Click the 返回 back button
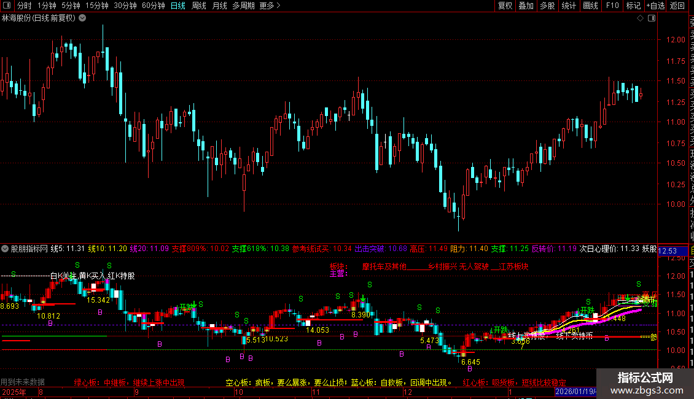The height and width of the screenshot is (399, 694). pos(677,6)
